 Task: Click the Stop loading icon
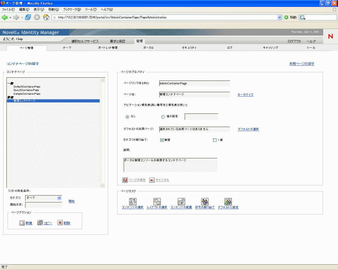pos(37,17)
